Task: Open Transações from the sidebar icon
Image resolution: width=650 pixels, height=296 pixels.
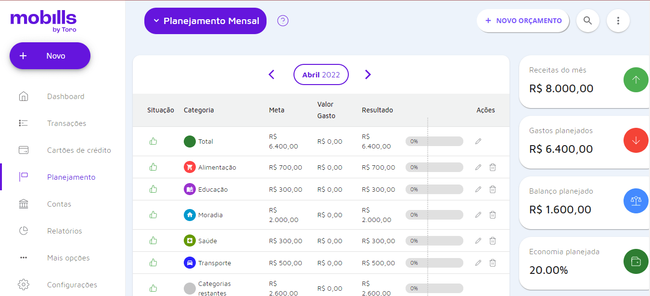Action: point(23,123)
